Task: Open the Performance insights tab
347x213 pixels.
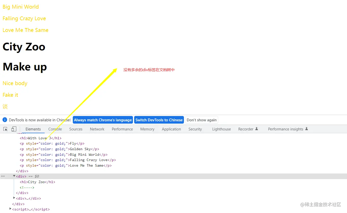Action: pos(286,129)
